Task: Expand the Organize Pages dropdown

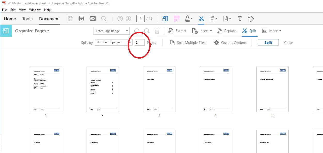Action: pos(32,31)
